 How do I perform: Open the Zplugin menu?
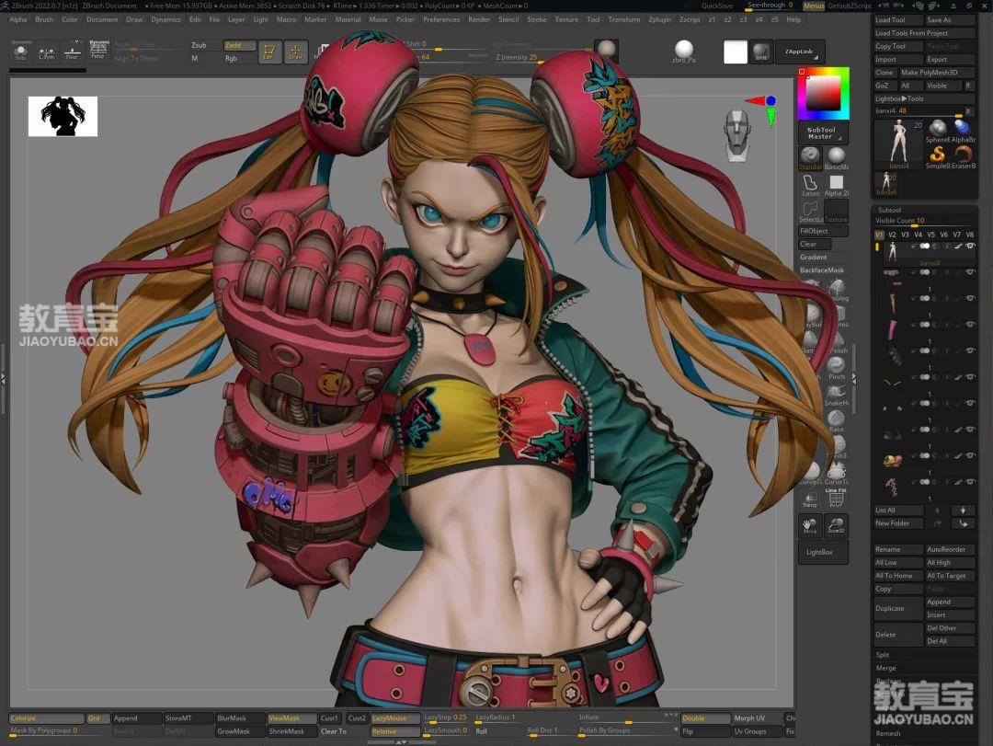659,19
